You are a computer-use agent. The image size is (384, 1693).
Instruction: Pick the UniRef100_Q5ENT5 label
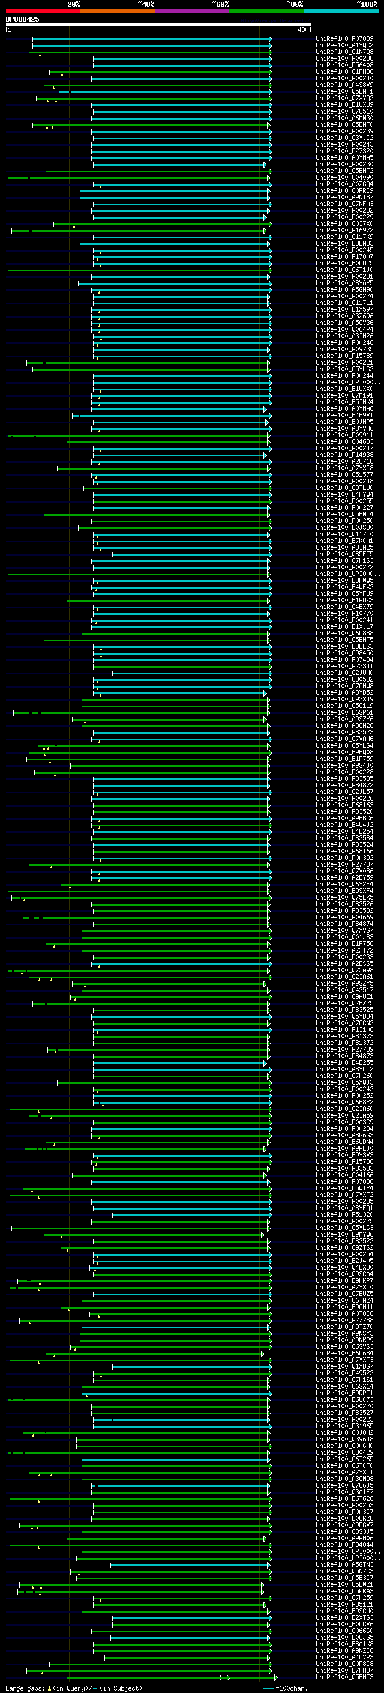(x=344, y=640)
